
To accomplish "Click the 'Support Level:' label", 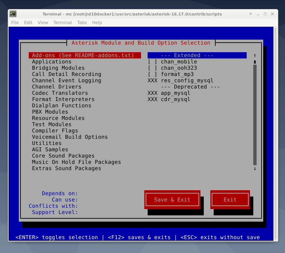I will pyautogui.click(x=55, y=212).
